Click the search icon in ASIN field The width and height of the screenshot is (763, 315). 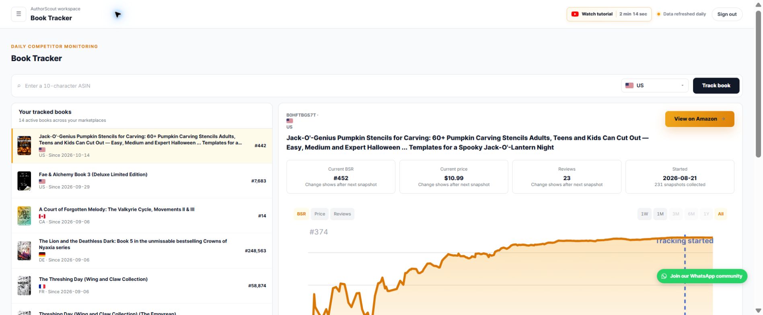point(19,86)
